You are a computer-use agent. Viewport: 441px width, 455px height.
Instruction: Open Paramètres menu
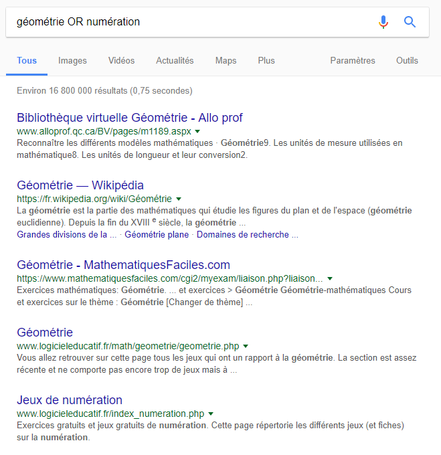click(353, 60)
